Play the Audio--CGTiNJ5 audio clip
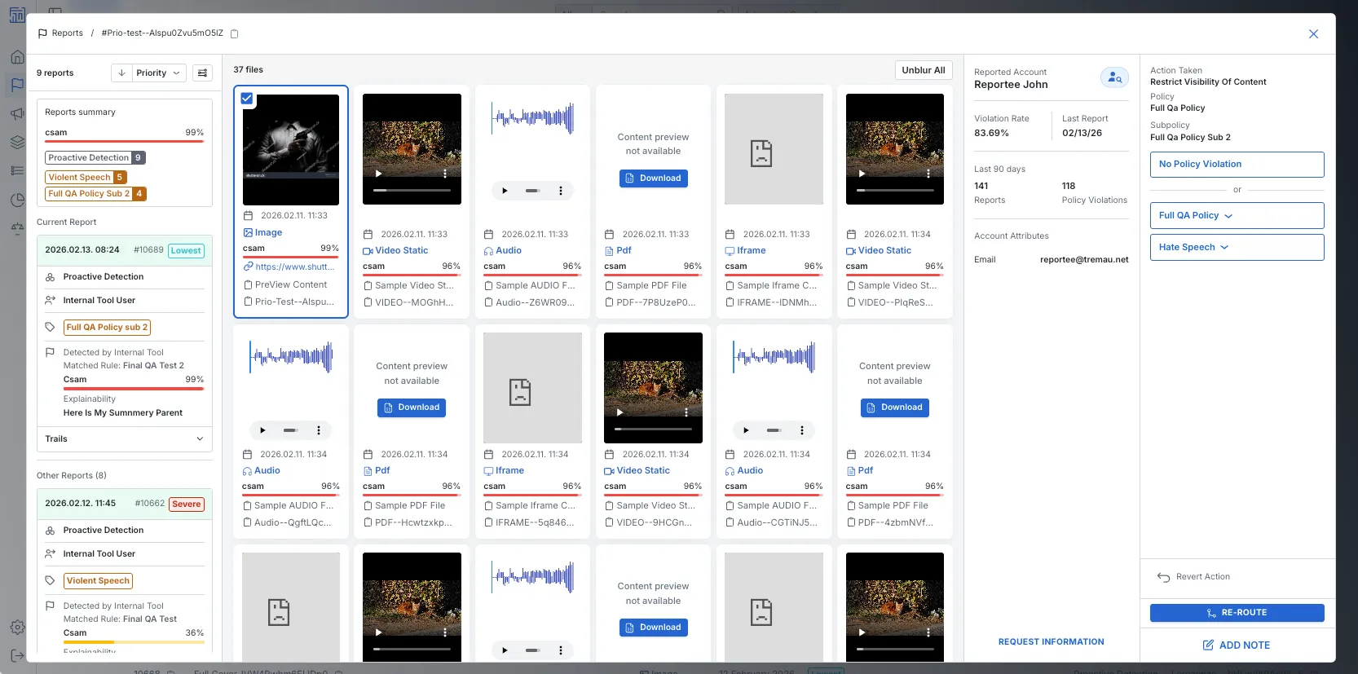The image size is (1358, 674). click(x=746, y=430)
